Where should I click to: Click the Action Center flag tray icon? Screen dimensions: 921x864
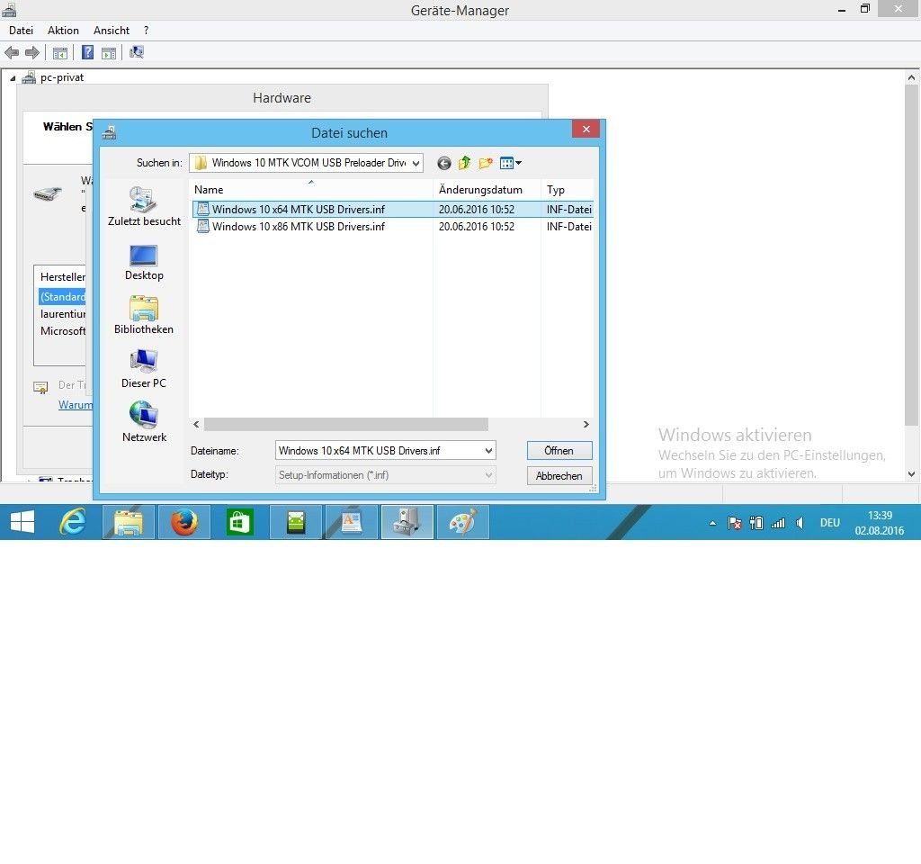734,523
